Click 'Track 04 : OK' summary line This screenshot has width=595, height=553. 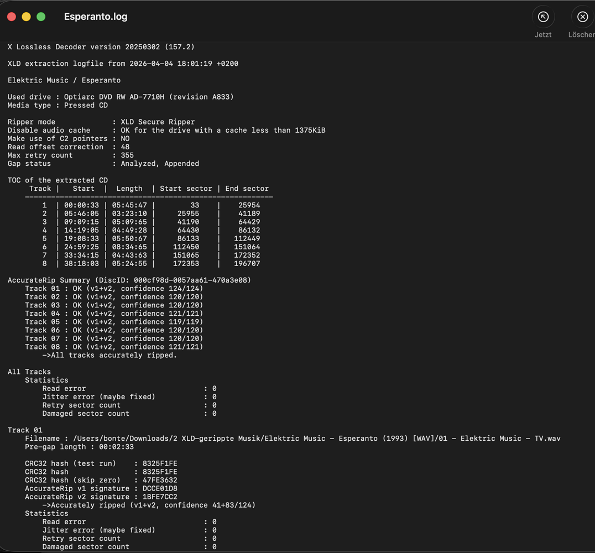pos(114,314)
